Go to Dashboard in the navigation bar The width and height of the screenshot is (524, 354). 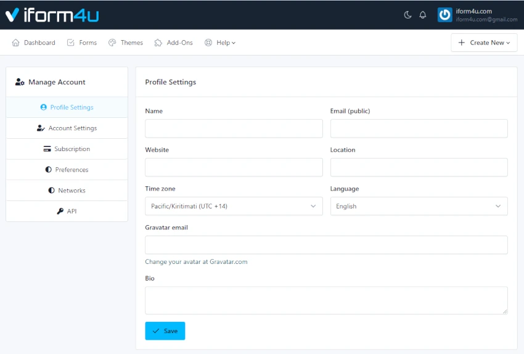[x=34, y=43]
